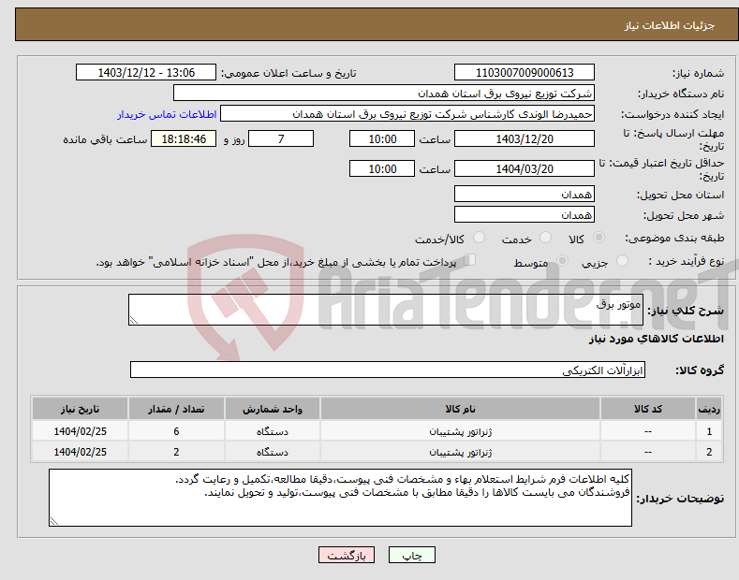Image resolution: width=739 pixels, height=580 pixels.
Task: Click quantity 2 in the second row
Action: [x=176, y=452]
